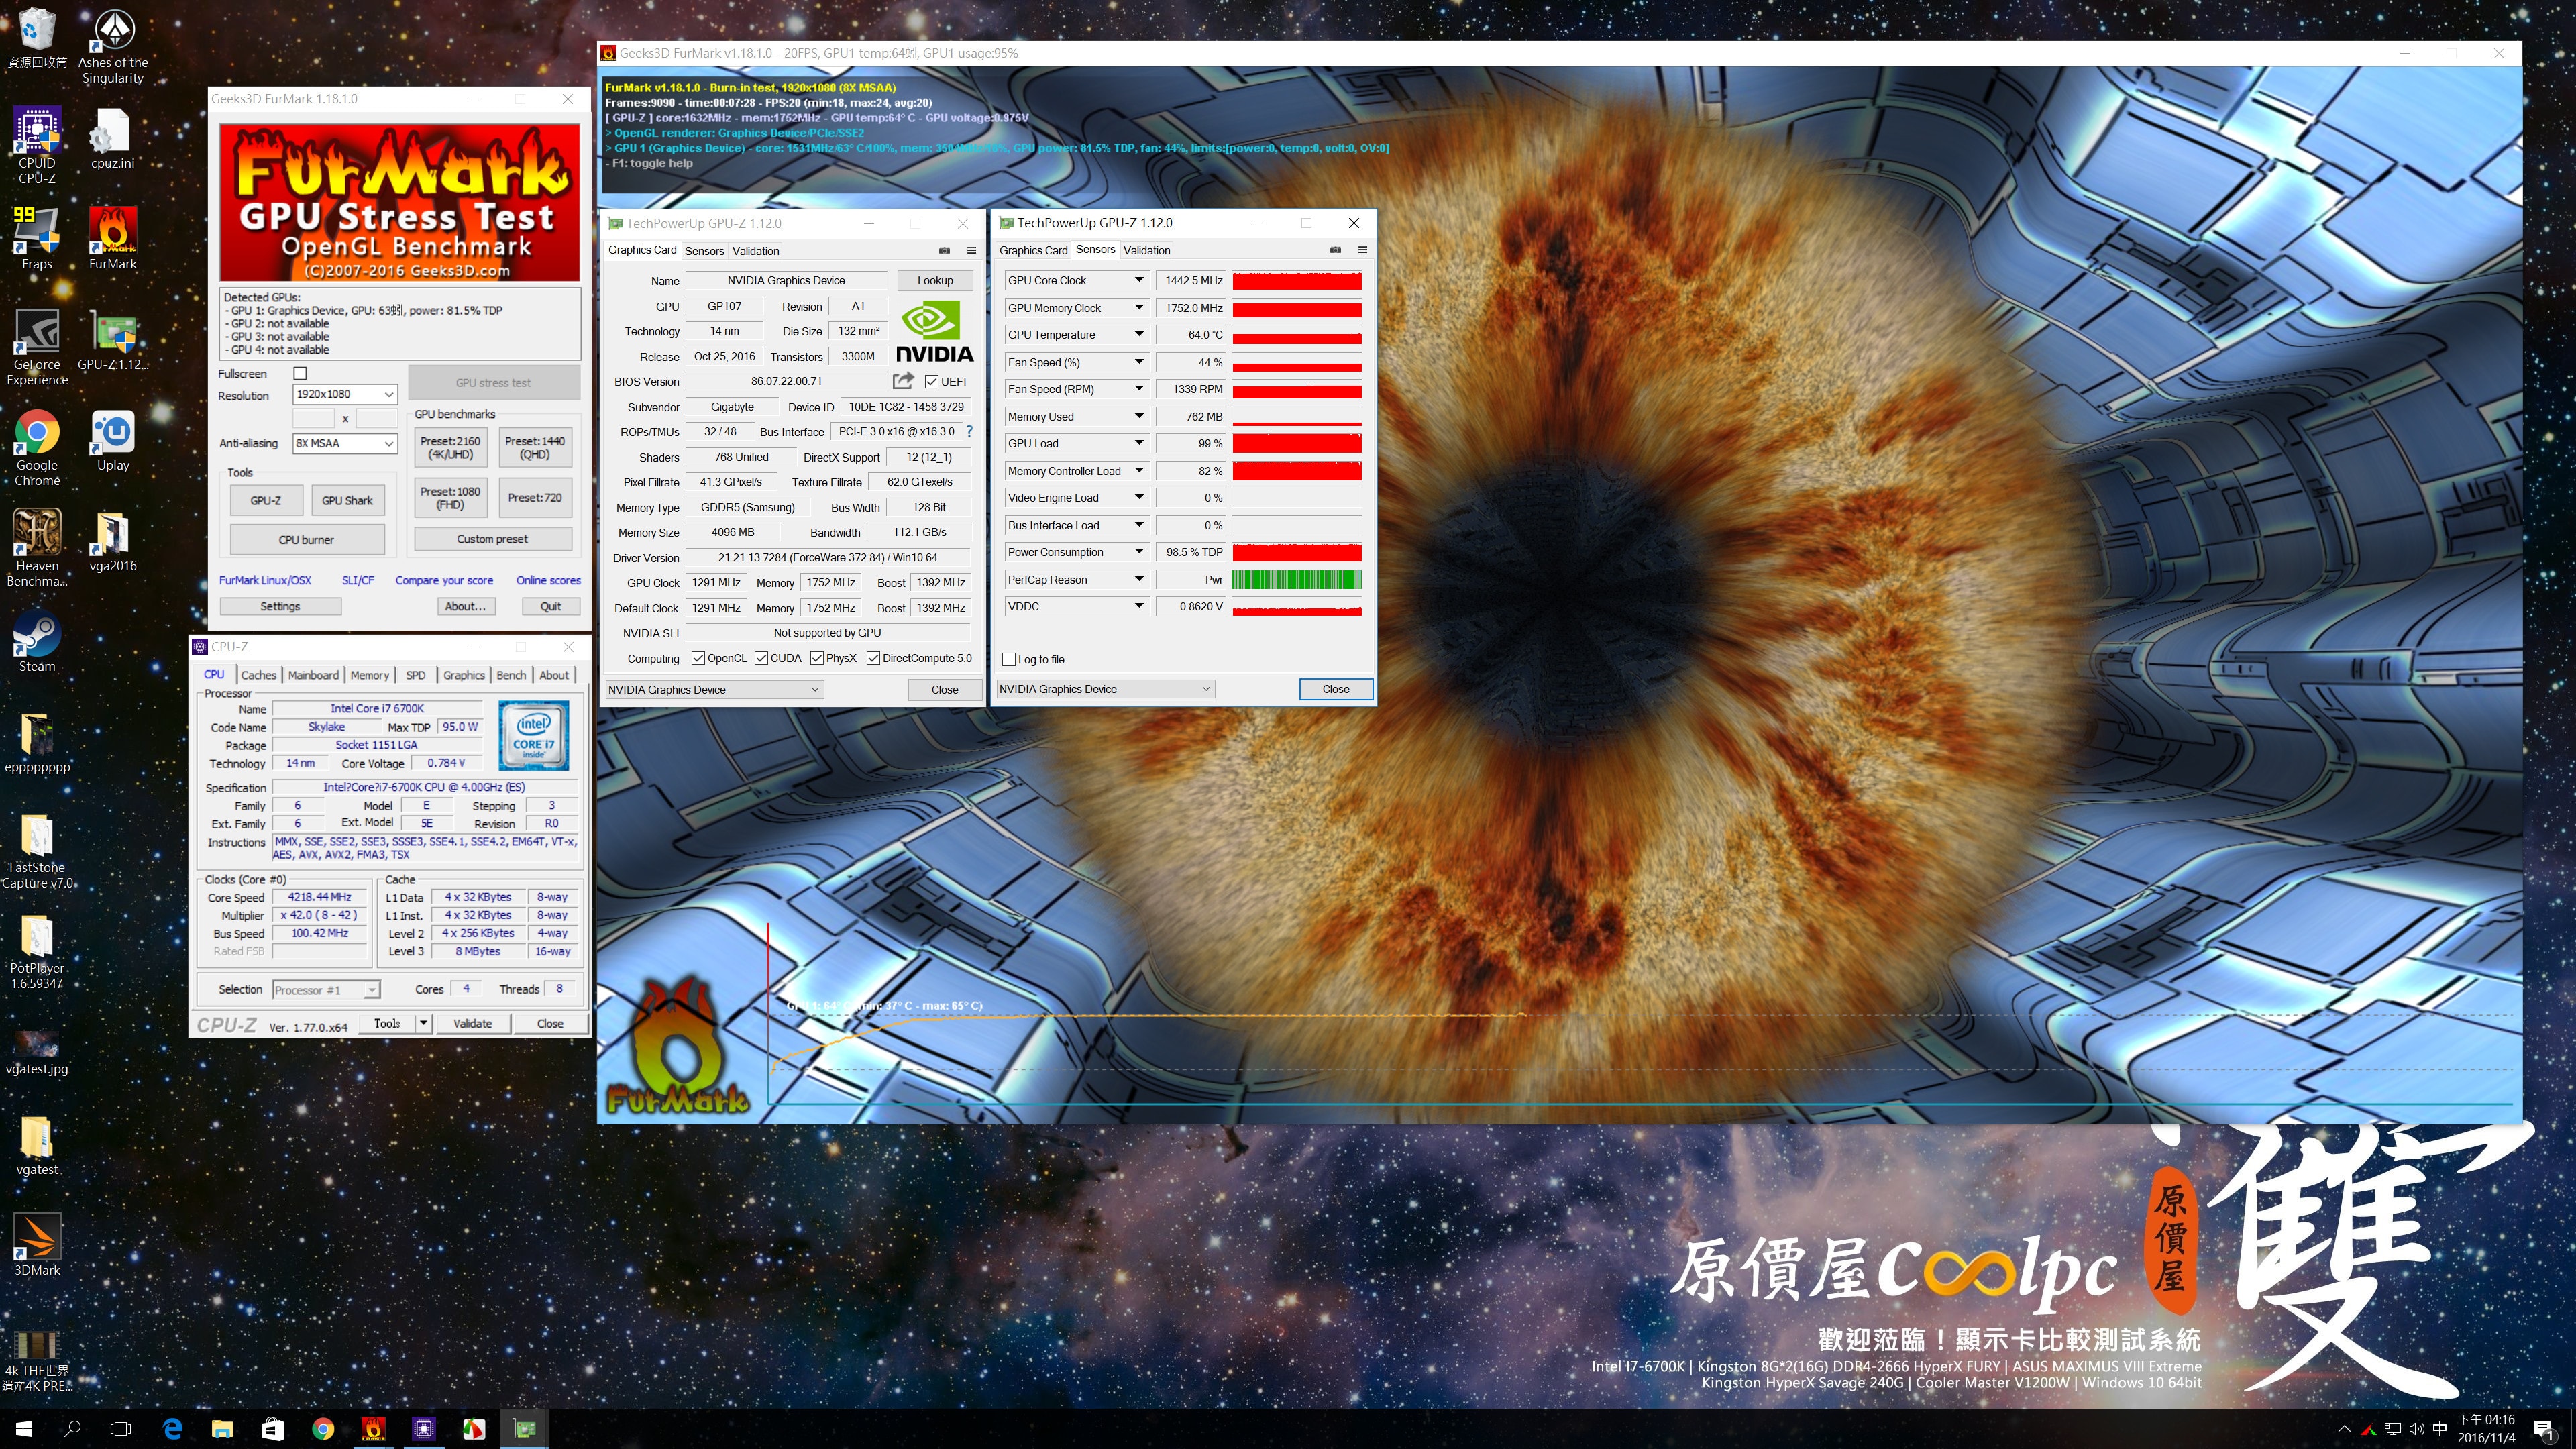Expand the PerfCap Reason sensor dropdown
The width and height of the screenshot is (2576, 1449).
[1138, 579]
